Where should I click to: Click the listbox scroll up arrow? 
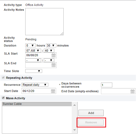click(74, 105)
